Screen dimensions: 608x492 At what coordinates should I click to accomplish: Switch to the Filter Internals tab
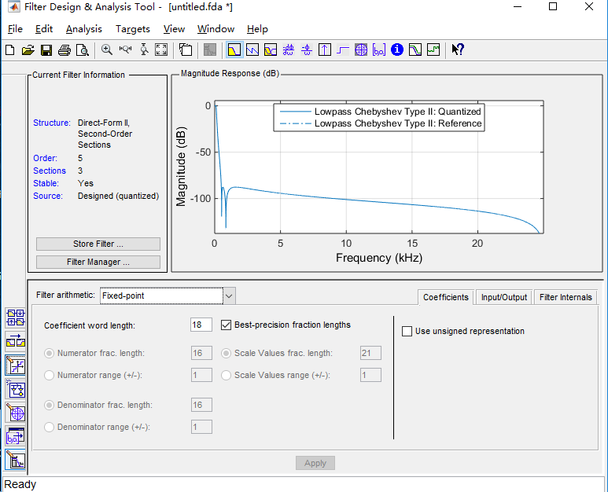[566, 297]
